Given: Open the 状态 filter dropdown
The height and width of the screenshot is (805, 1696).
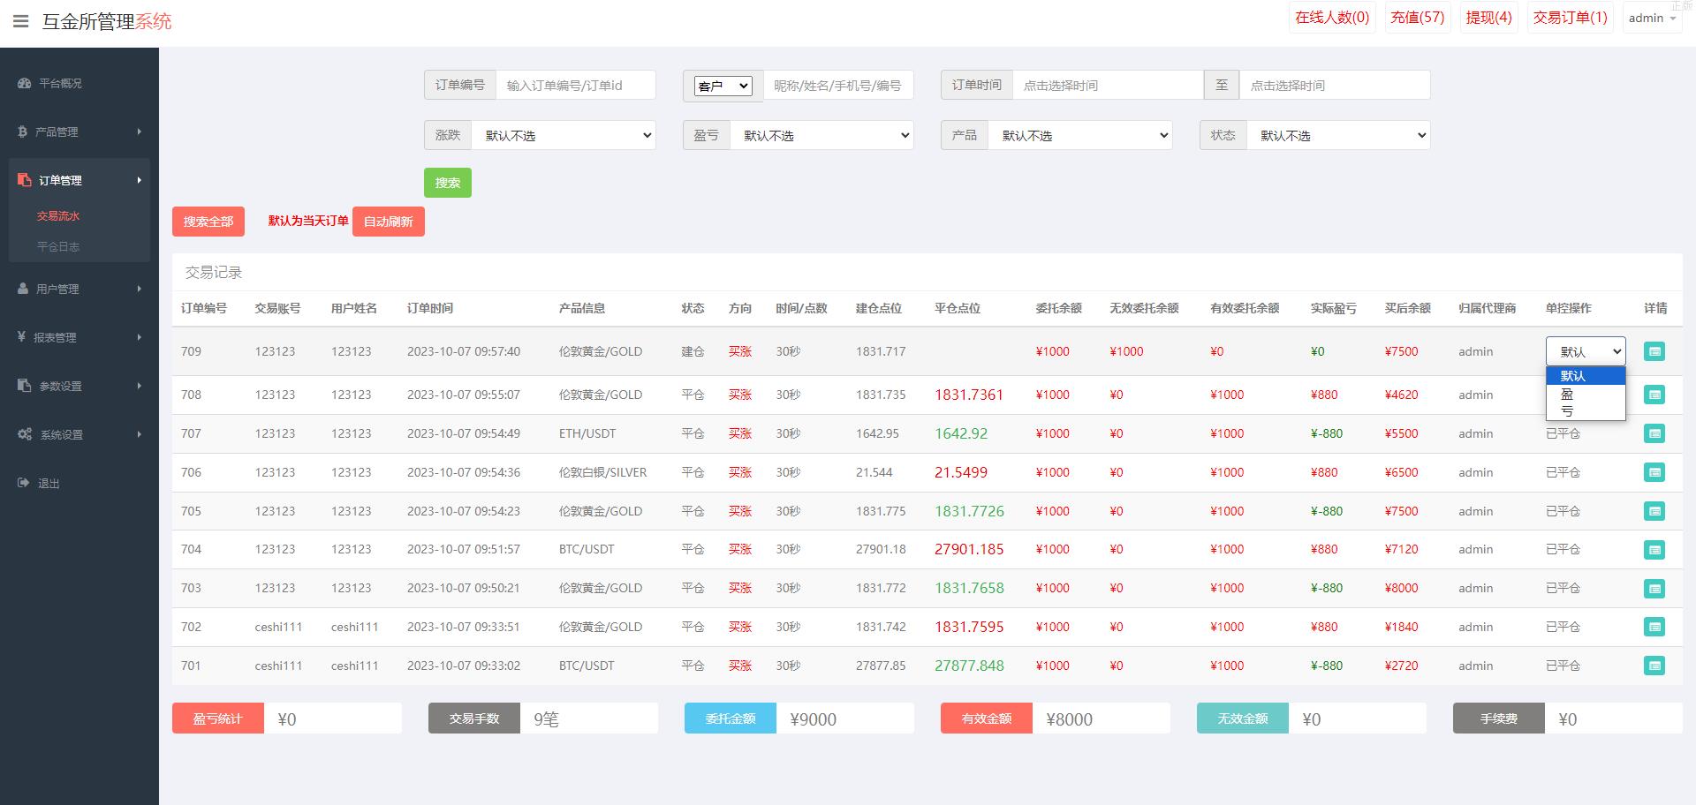Looking at the screenshot, I should coord(1337,135).
